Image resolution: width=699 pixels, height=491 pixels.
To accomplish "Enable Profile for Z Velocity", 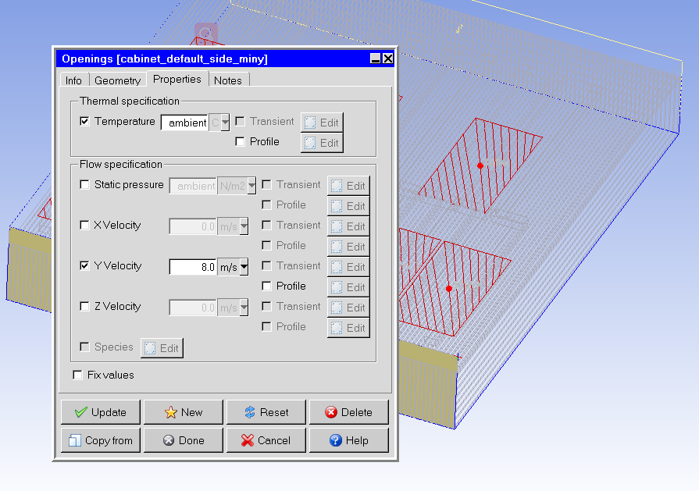I will [x=266, y=326].
